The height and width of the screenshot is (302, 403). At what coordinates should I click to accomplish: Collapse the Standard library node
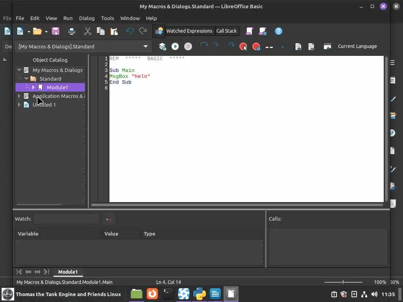(26, 79)
